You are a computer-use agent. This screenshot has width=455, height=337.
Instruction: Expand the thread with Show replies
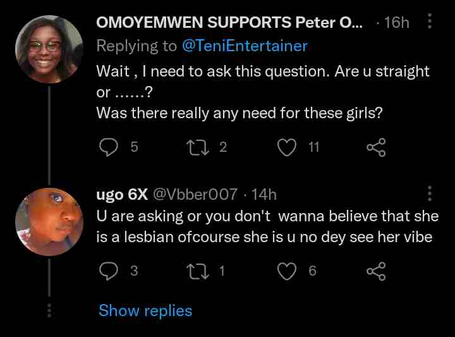(145, 310)
